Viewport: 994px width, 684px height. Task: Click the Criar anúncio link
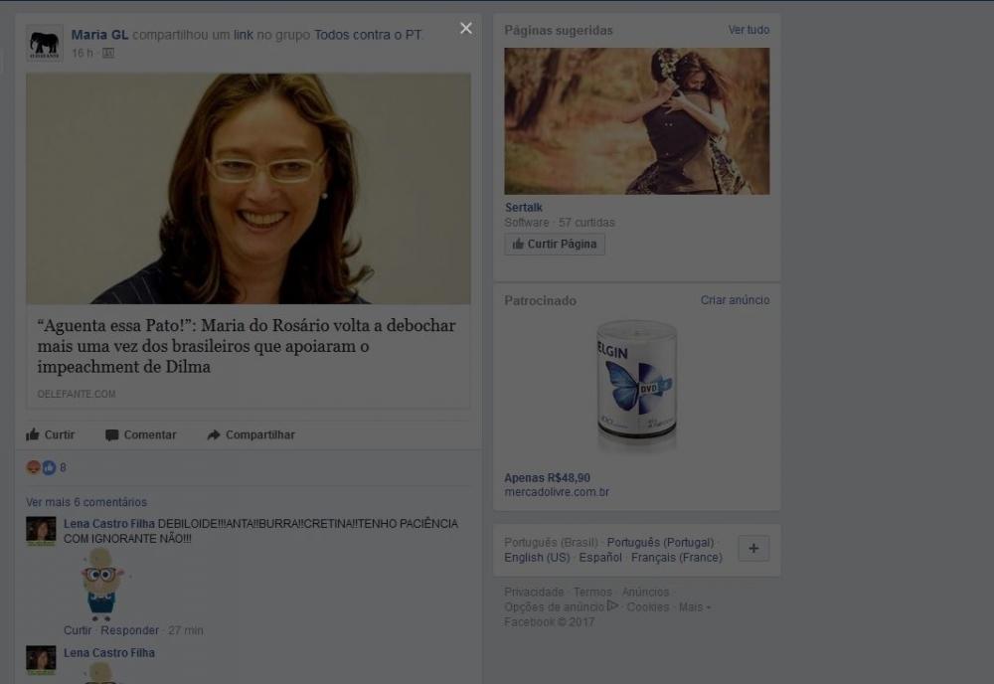[x=735, y=300]
